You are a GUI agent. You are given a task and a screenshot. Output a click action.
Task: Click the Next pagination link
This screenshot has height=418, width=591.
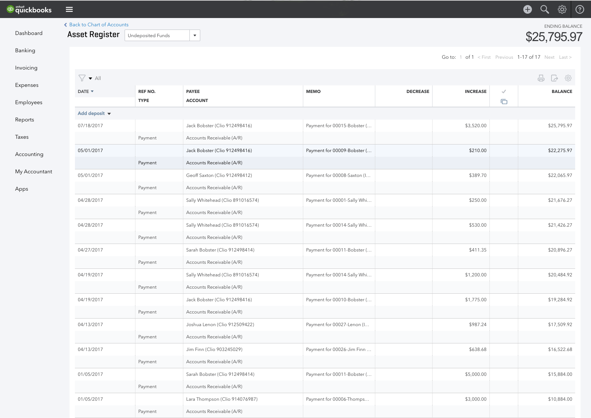[549, 57]
